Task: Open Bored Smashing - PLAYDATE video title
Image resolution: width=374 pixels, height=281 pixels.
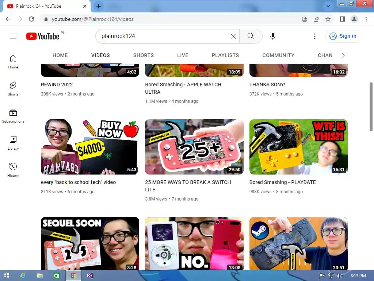Action: pyautogui.click(x=282, y=182)
